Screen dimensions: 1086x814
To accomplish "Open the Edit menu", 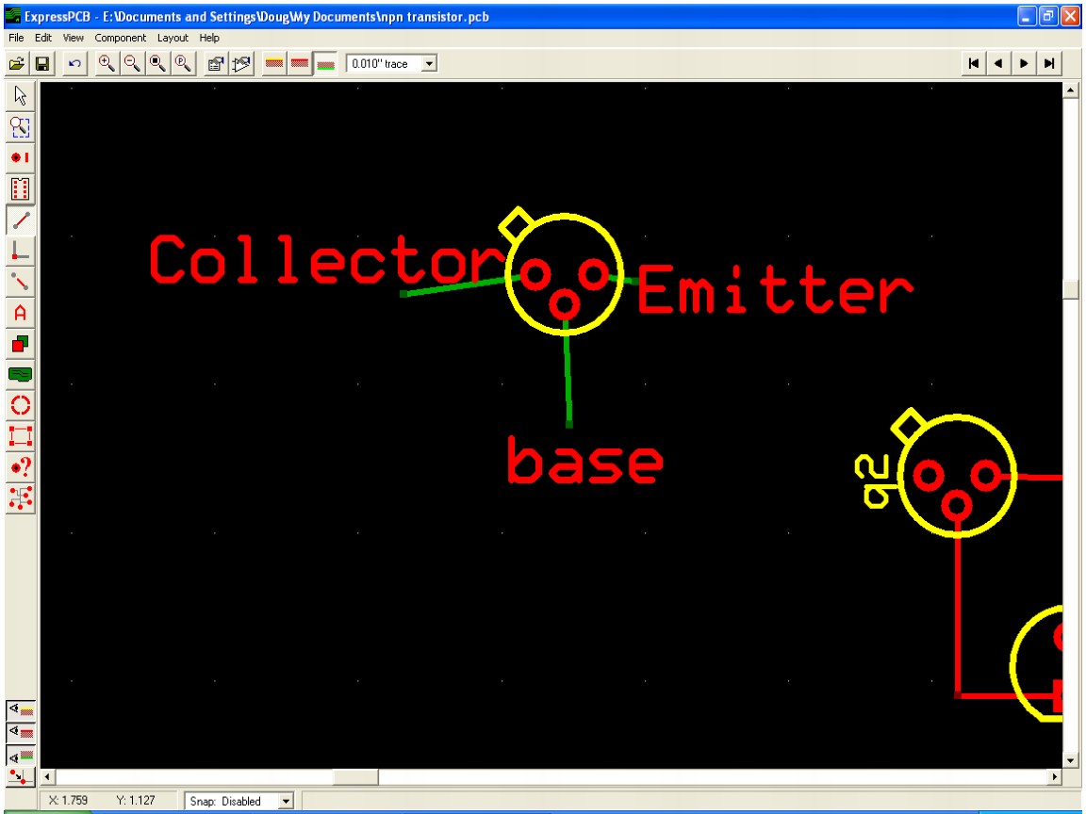I will pyautogui.click(x=43, y=38).
